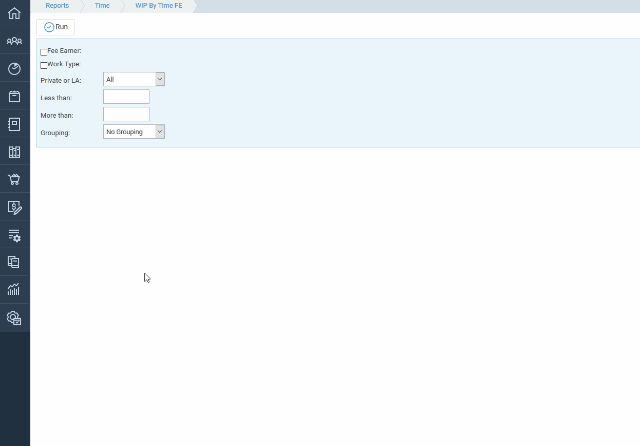Tick the Work Type checkbox
The image size is (640, 446).
[44, 65]
